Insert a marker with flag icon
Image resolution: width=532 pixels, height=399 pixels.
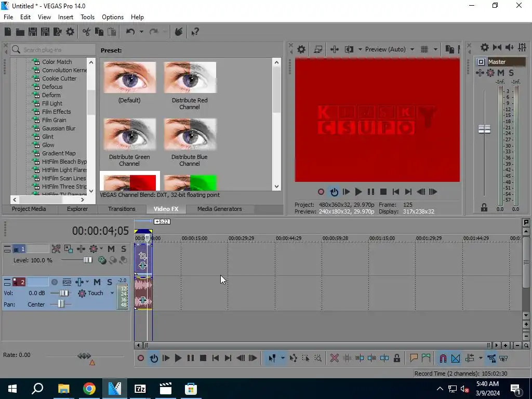click(414, 358)
